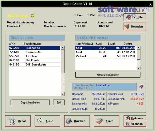Click the Umsätze list scroll up arrow

coord(139,48)
